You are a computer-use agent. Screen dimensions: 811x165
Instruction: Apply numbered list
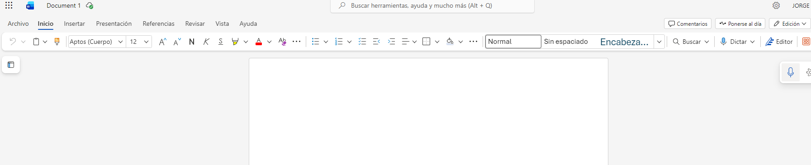tap(339, 42)
